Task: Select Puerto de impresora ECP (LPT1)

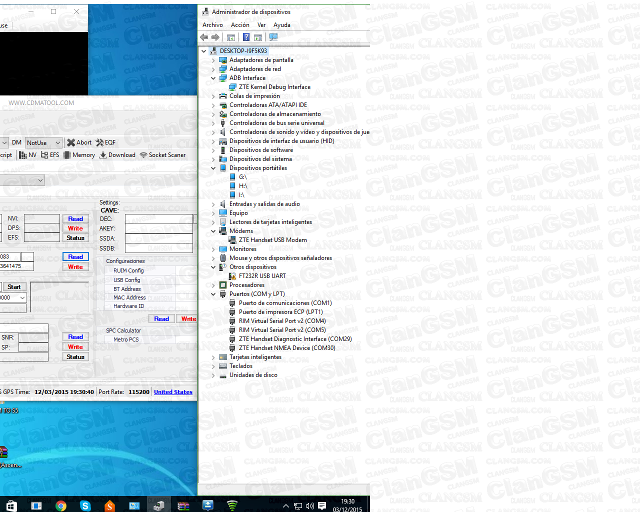Action: 280,312
